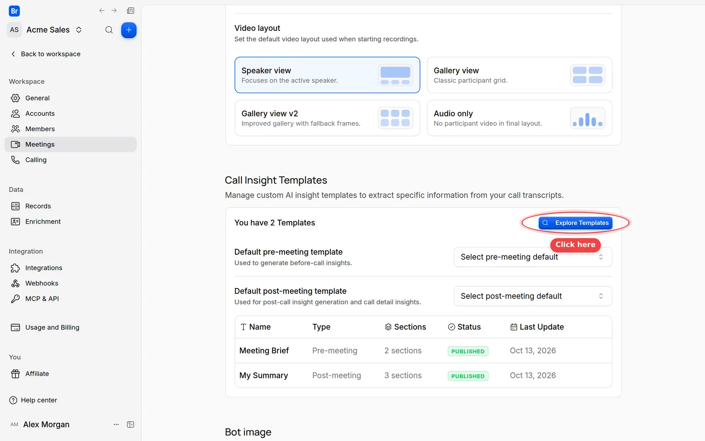Image resolution: width=705 pixels, height=441 pixels.
Task: Click Meeting Brief's PUBLISHED badge
Action: click(468, 351)
